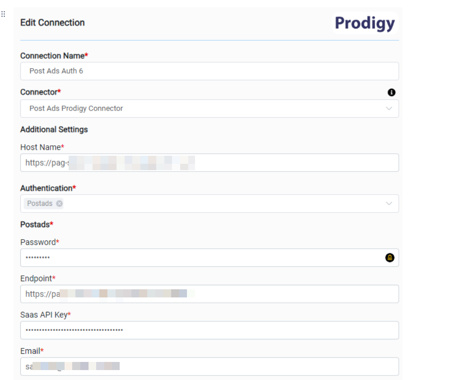Click the Connection Name label
The image size is (452, 380).
point(52,56)
